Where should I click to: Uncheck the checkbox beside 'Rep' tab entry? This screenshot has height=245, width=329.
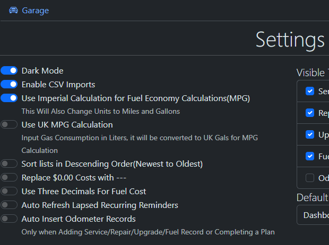310,113
